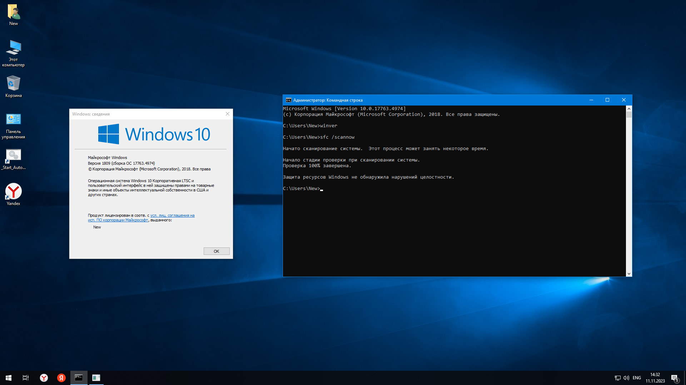The height and width of the screenshot is (385, 686).
Task: Select the Command Prompt taskbar button
Action: pos(79,378)
